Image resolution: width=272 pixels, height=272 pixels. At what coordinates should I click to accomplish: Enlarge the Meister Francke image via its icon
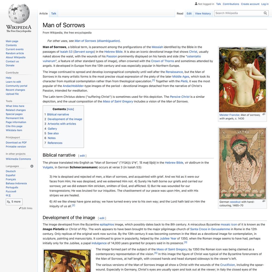[264, 114]
